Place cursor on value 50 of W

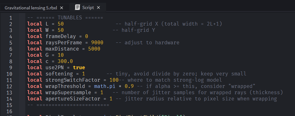coord(61,30)
